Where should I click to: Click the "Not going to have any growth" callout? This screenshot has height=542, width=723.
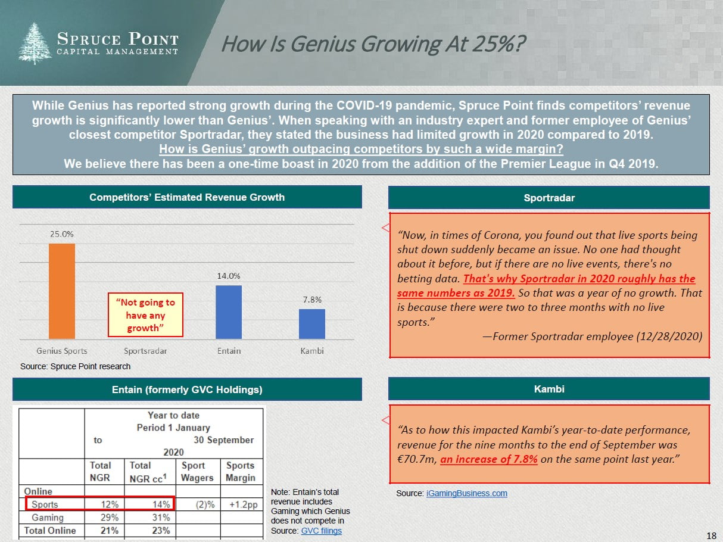(x=145, y=315)
